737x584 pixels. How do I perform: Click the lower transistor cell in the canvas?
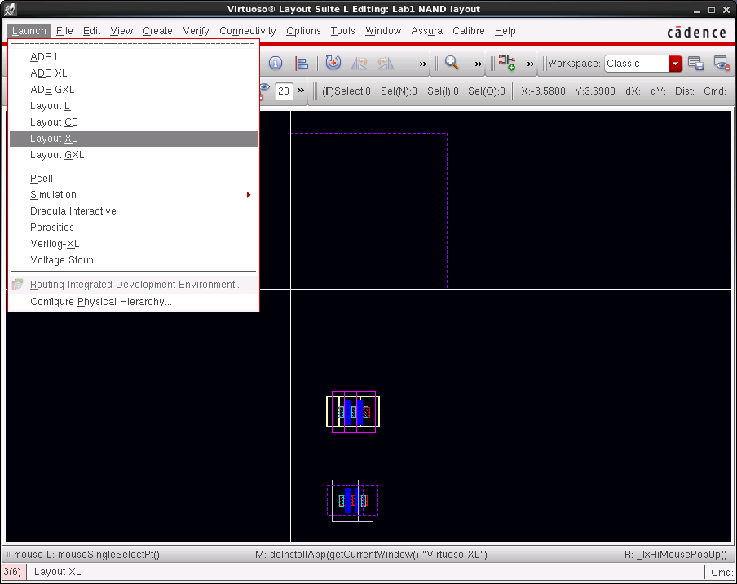[x=352, y=501]
